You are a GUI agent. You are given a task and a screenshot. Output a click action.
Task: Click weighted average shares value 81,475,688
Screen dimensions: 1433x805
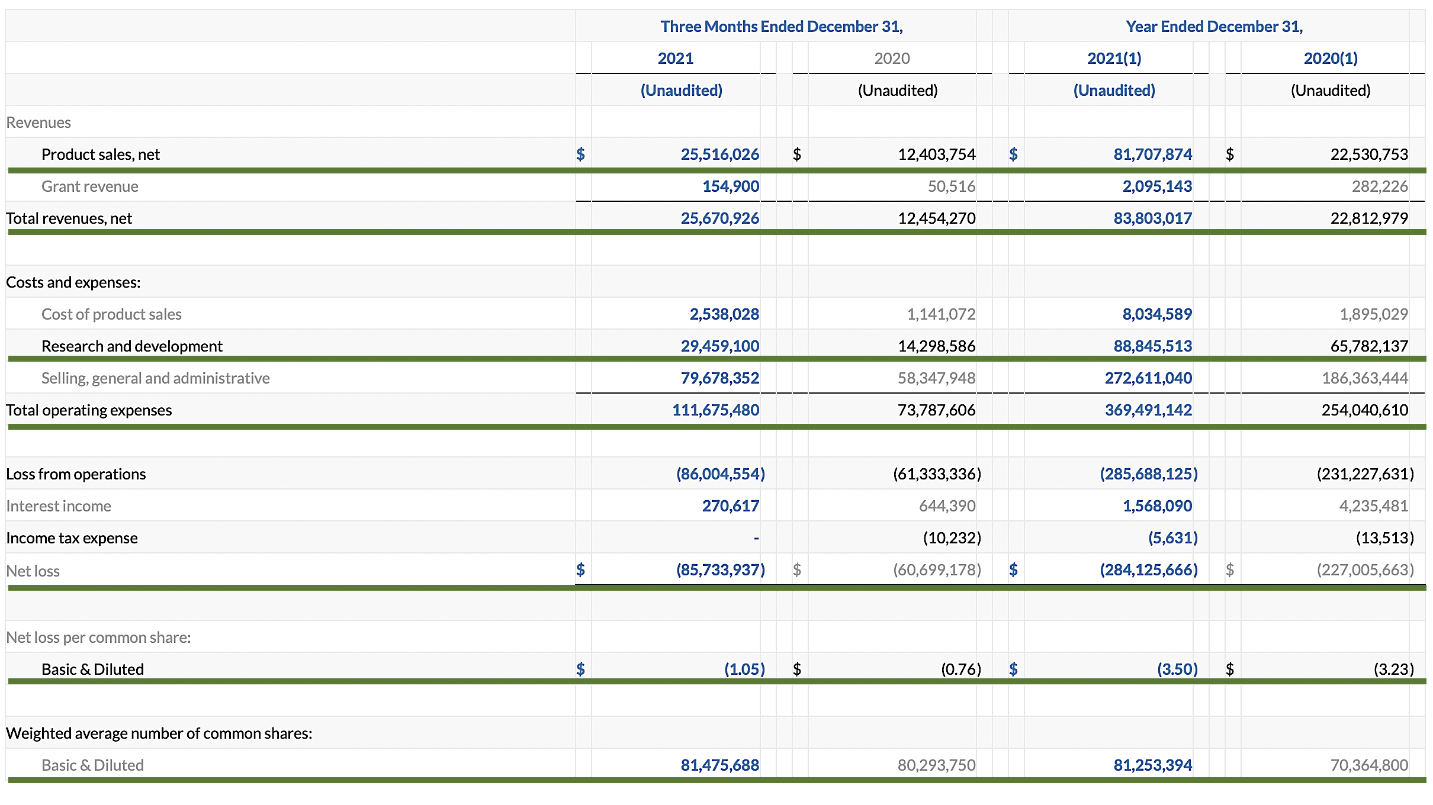[719, 765]
